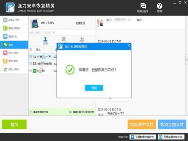This screenshot has height=141, width=188.
Task: Open 文档(338) documents category
Action: [x=14, y=61]
